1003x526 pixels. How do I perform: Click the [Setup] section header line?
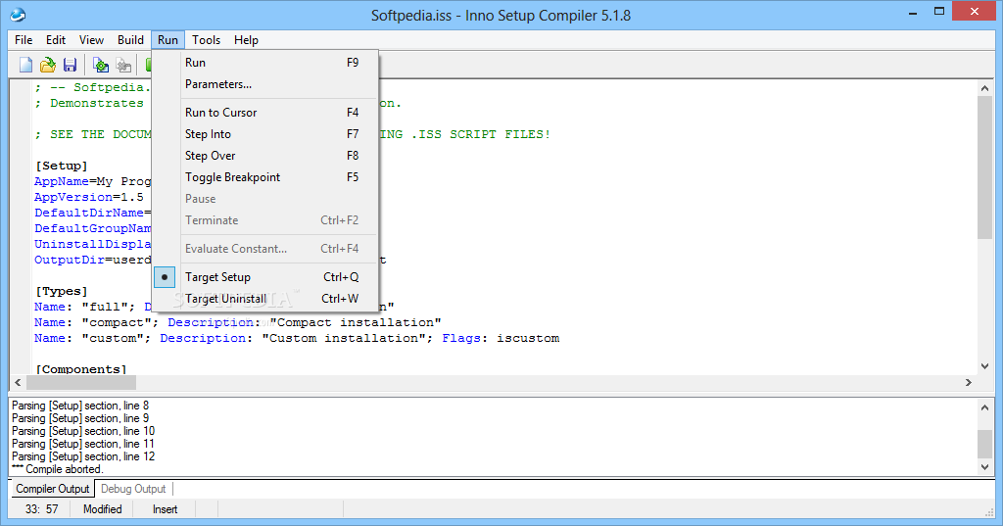[x=62, y=166]
